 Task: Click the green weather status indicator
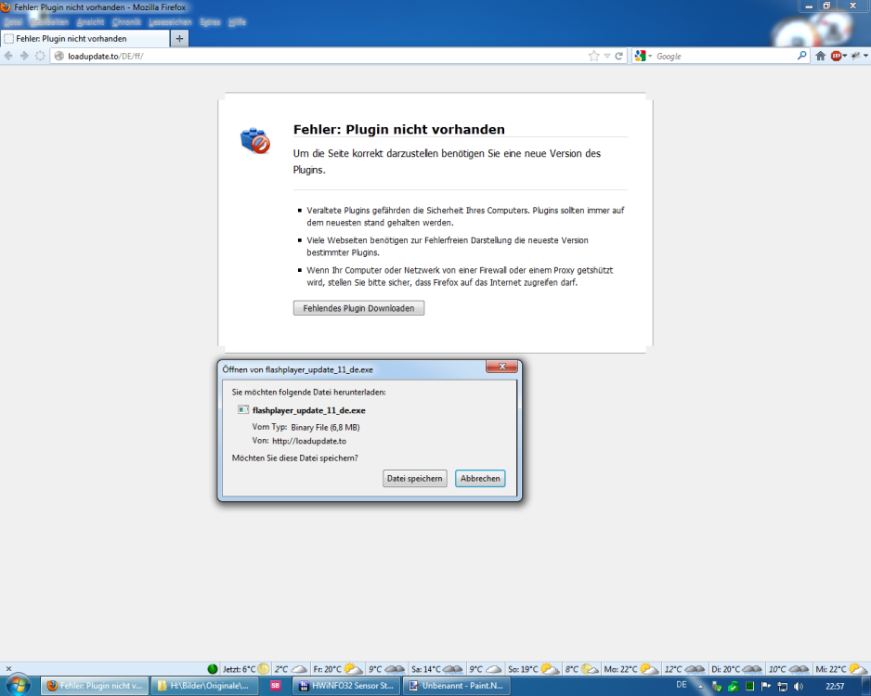(x=213, y=669)
